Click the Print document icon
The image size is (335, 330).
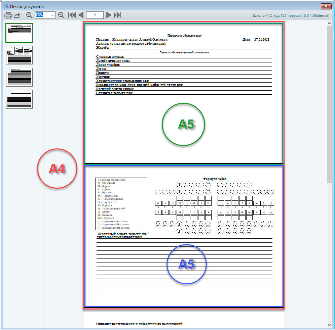[x=8, y=15]
